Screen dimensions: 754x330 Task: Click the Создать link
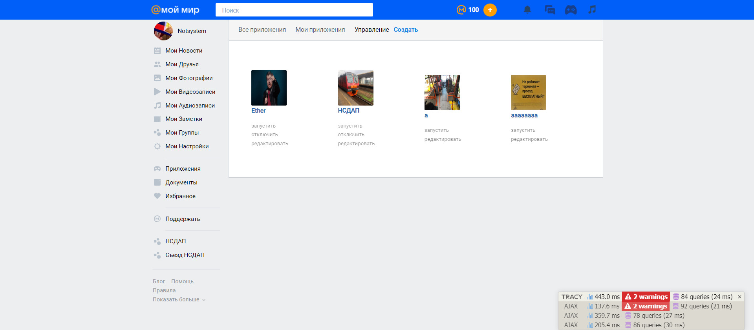[x=406, y=30]
